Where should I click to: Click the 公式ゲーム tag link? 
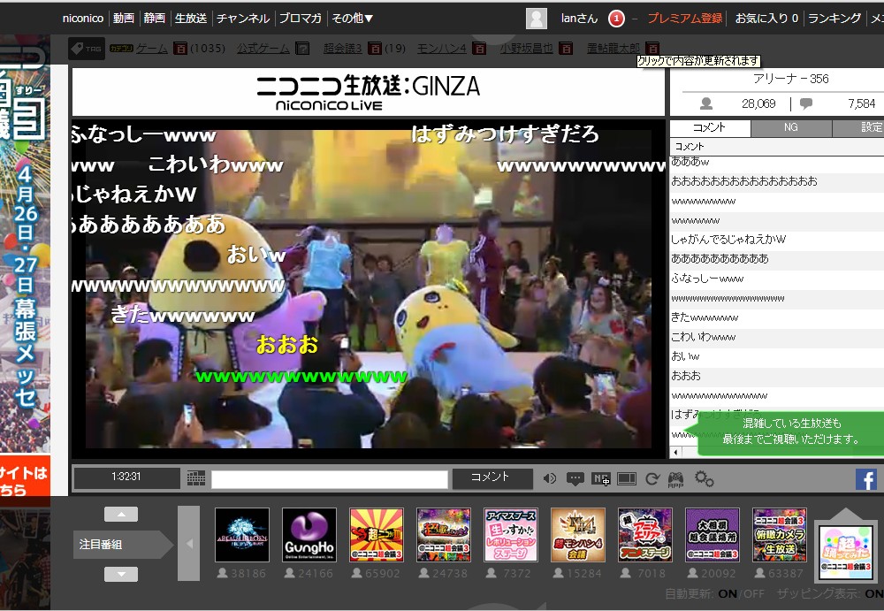tap(263, 49)
